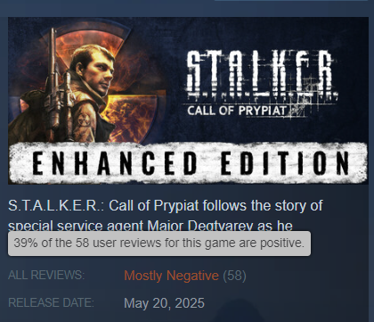Click the S.T.A.L.K.E.R. logo in the header image
374x322 pixels.
pos(263,75)
